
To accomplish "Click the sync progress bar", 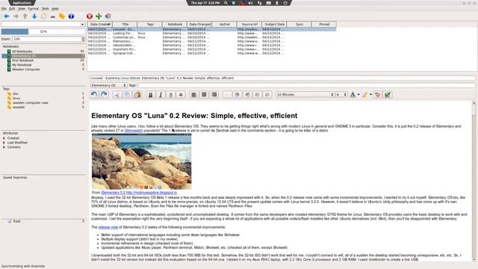I will (43, 31).
